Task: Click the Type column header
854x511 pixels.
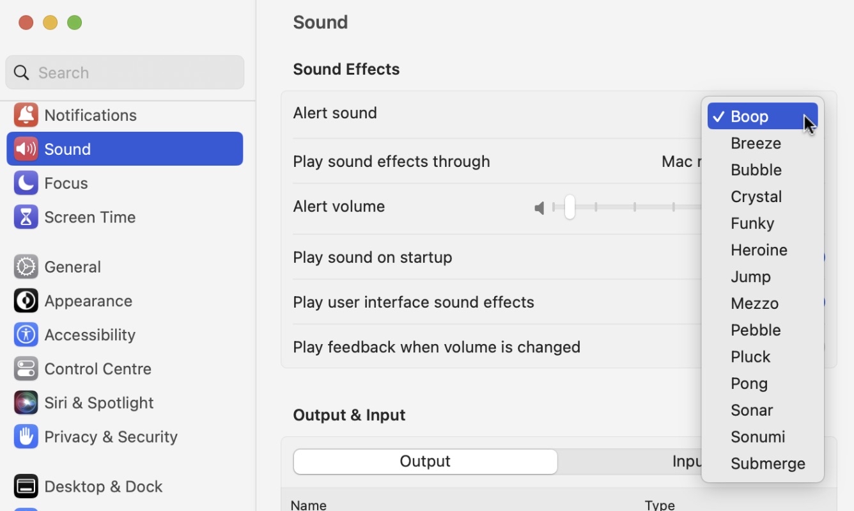Action: (x=660, y=505)
